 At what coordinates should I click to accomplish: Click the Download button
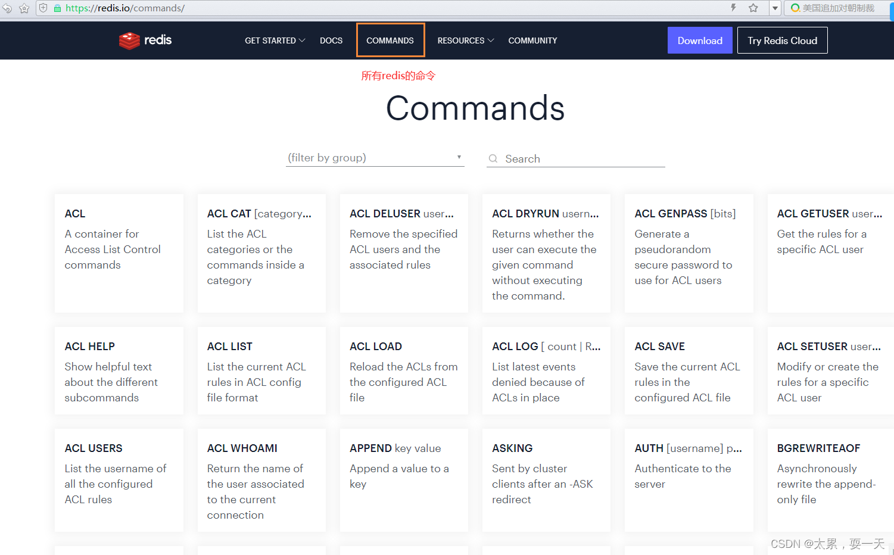(700, 40)
